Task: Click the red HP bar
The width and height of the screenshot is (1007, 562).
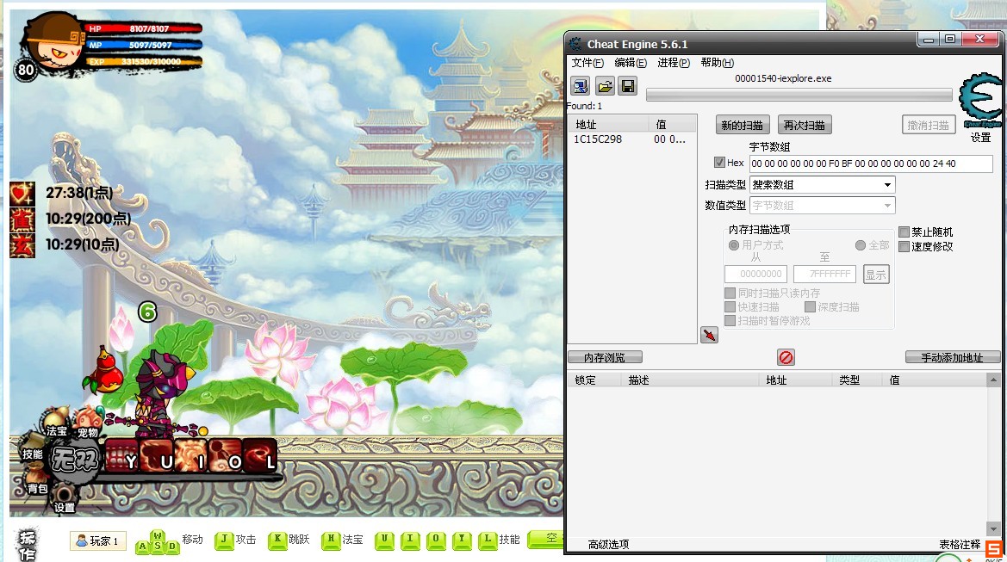Action: coord(143,28)
